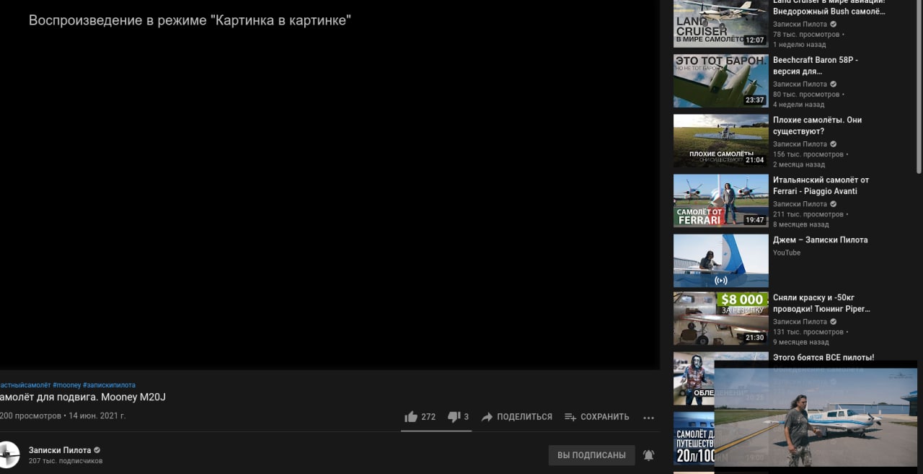923x474 pixels.
Task: Open the Этого боятся ВСЕ пилоты! title
Action: click(x=823, y=357)
